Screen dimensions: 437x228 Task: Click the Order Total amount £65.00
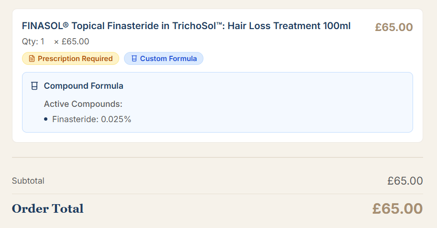point(397,208)
